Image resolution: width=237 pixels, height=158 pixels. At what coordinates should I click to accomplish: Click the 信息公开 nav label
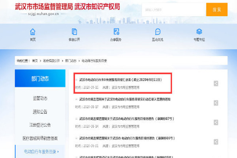tap(74, 39)
